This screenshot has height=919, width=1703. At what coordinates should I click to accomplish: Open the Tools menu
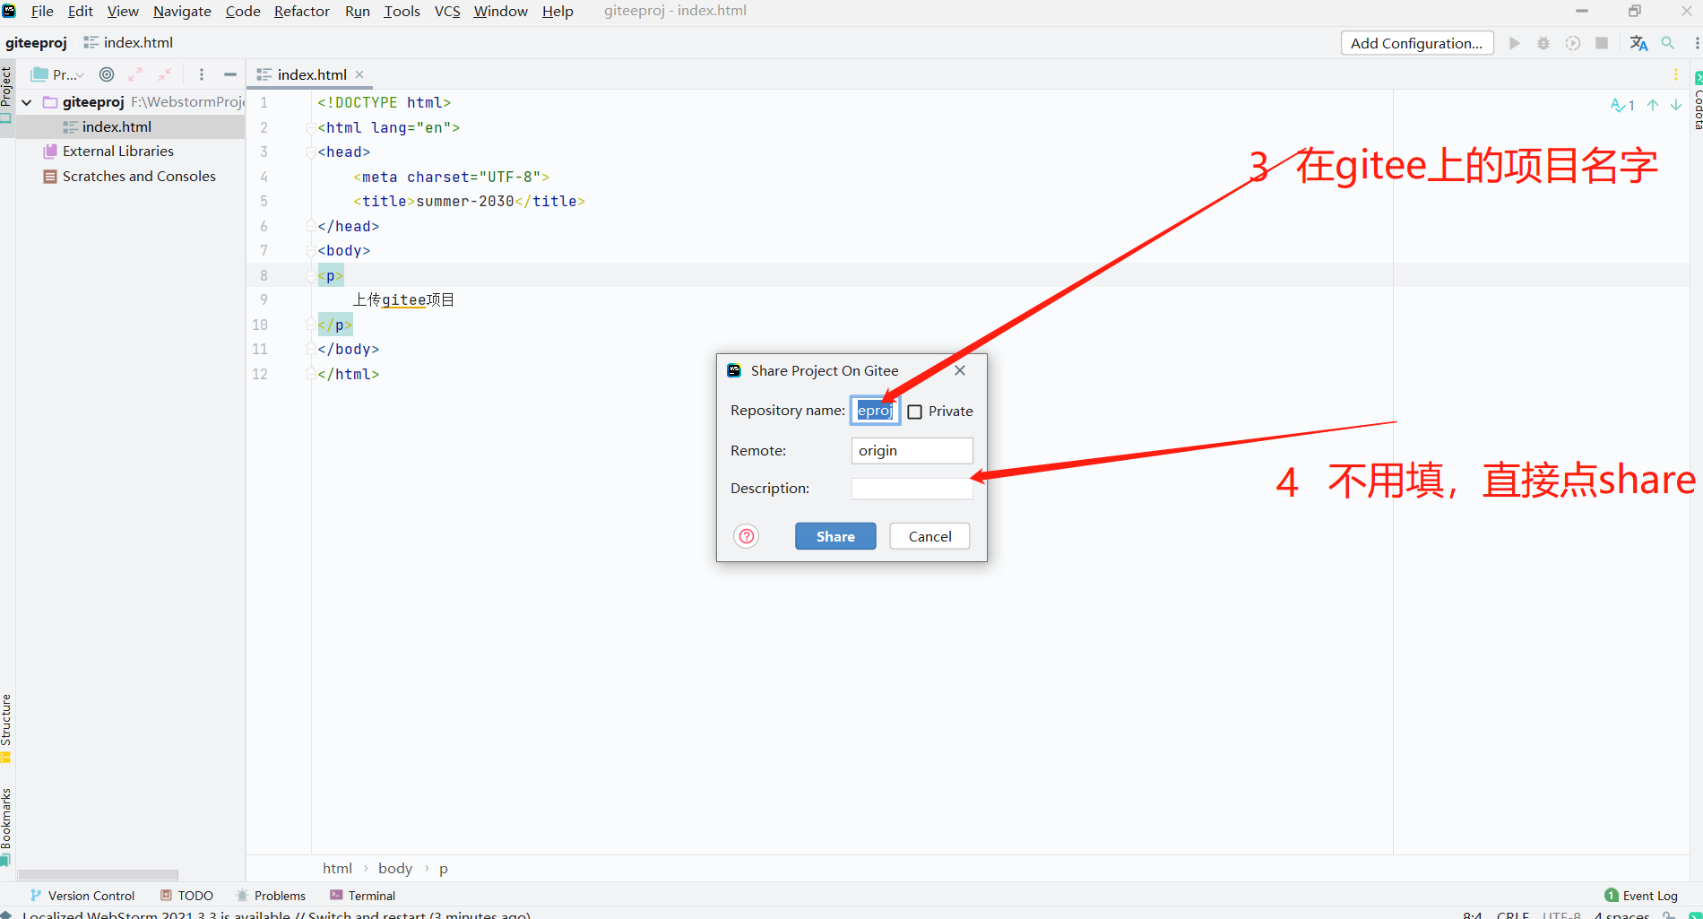point(402,11)
